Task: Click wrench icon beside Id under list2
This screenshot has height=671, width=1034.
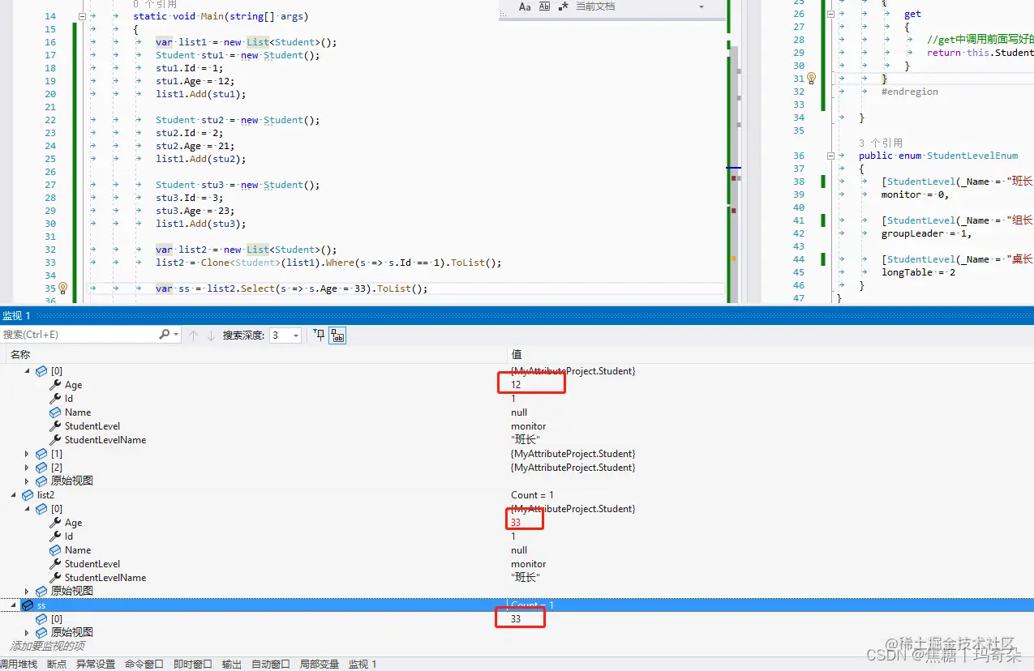Action: click(56, 536)
